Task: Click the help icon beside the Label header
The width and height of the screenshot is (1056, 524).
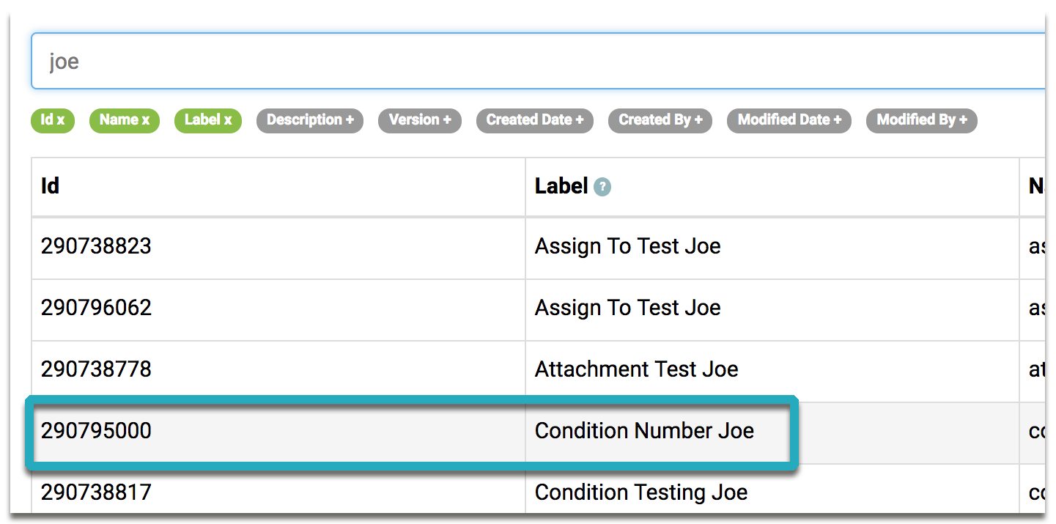Action: 601,187
